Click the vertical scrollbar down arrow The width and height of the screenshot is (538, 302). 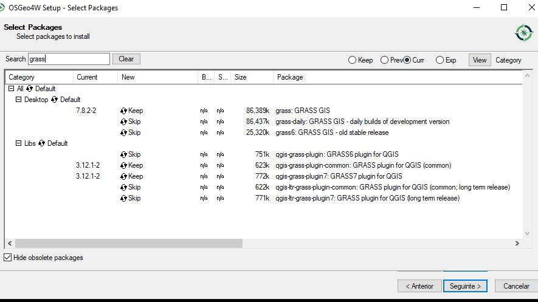click(528, 233)
